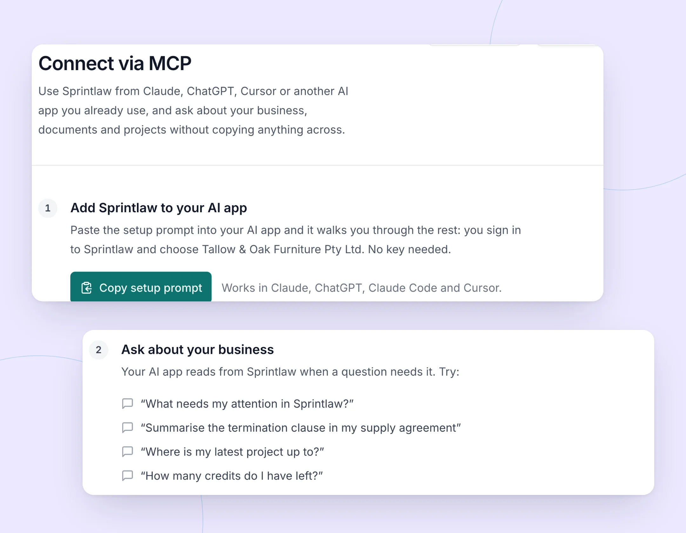The width and height of the screenshot is (686, 533).
Task: Pick the "How many credits do I have left?" prompt
Action: pos(232,476)
